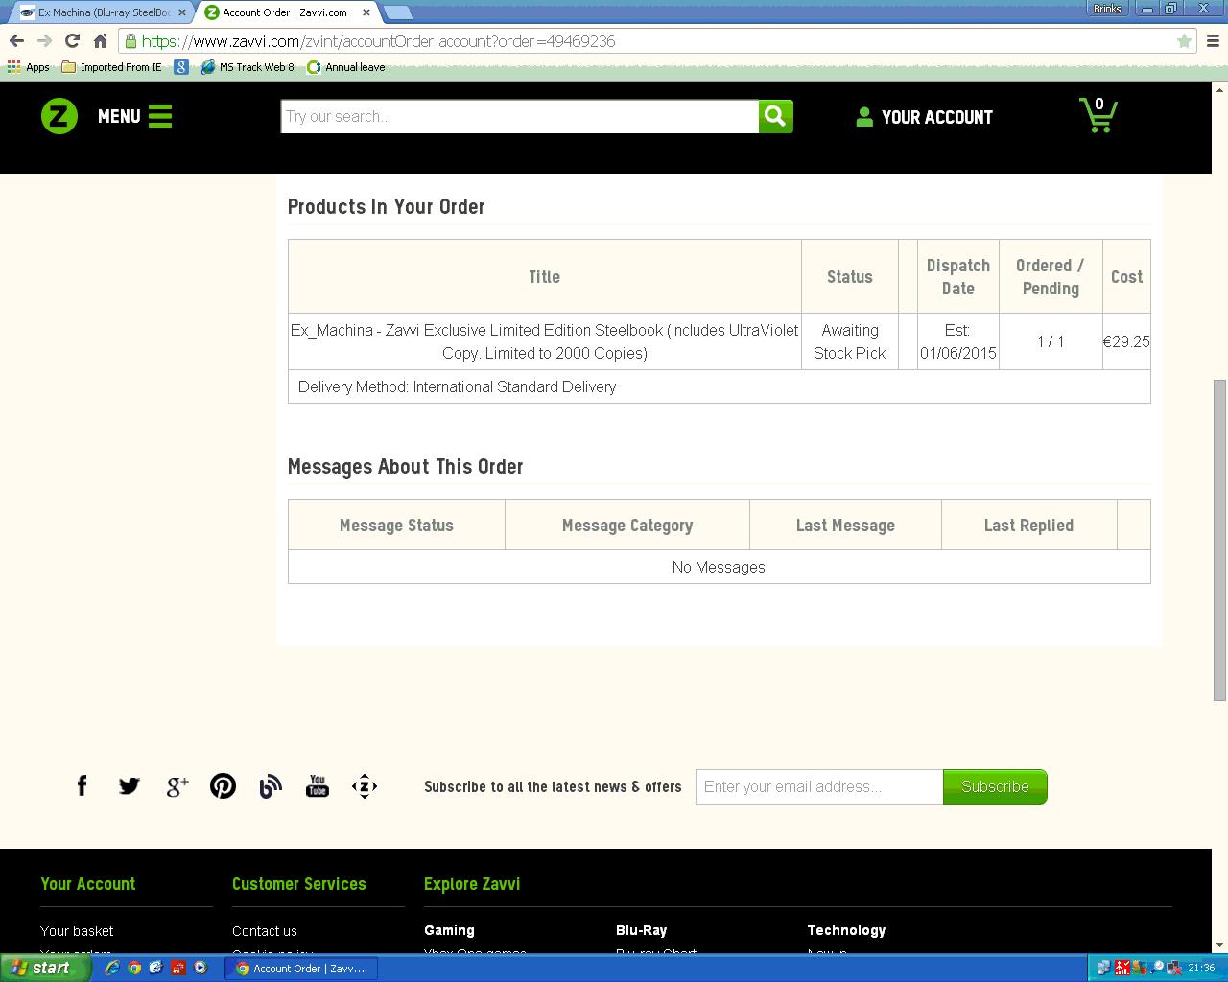
Task: Open Zavvi Pinterest icon
Action: point(223,786)
